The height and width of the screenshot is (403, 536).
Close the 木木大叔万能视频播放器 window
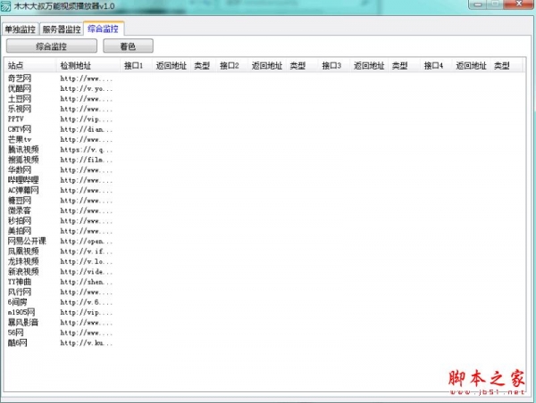point(518,4)
